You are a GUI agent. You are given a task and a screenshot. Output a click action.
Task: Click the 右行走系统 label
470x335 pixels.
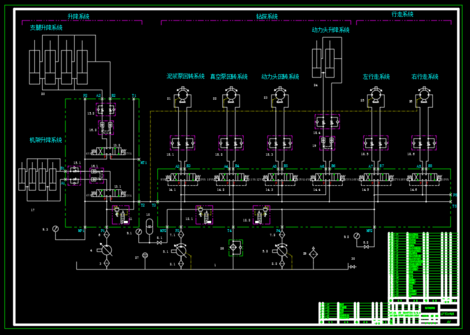(x=425, y=77)
